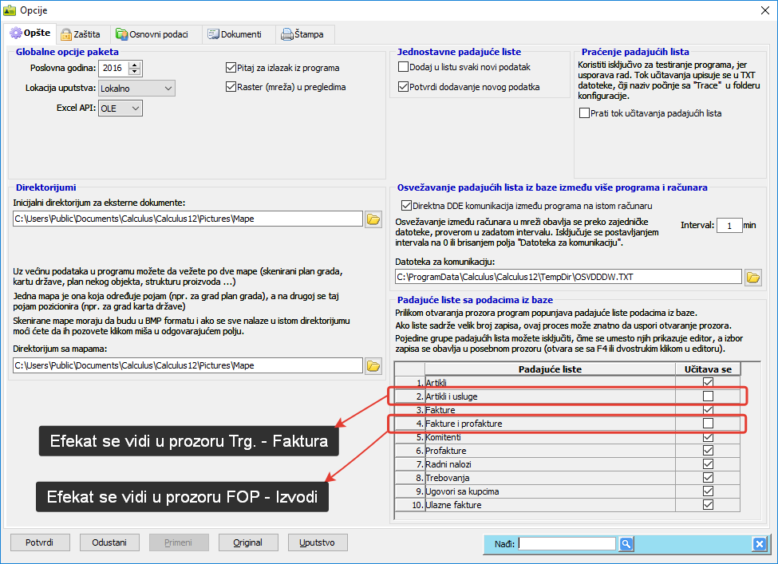Click the Interval minutes input field
The height and width of the screenshot is (564, 778).
729,226
